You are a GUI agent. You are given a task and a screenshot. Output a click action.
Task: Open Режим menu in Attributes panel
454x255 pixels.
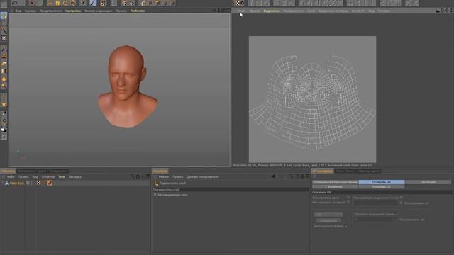click(x=164, y=176)
